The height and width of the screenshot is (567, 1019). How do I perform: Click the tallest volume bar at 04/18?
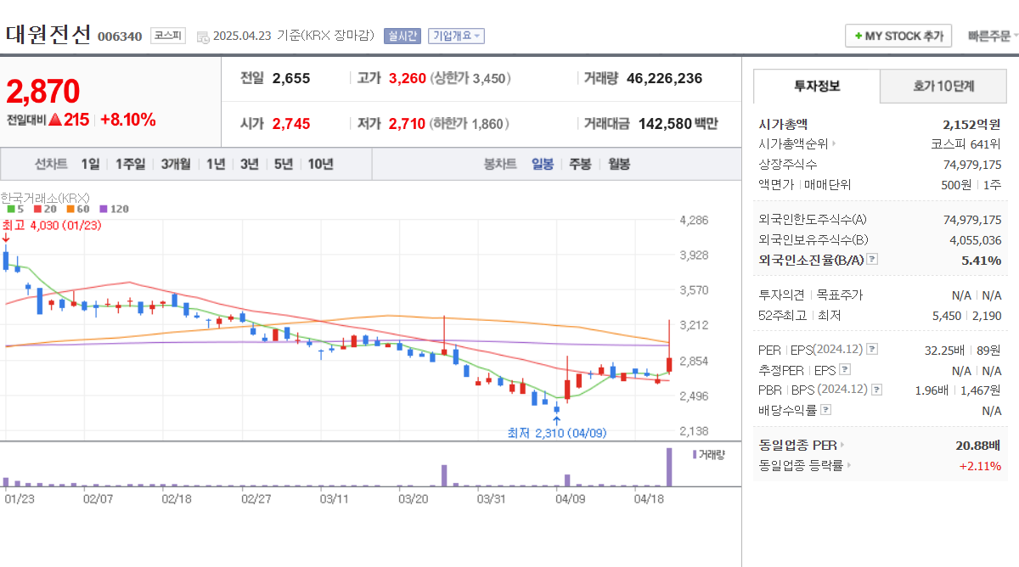click(669, 467)
